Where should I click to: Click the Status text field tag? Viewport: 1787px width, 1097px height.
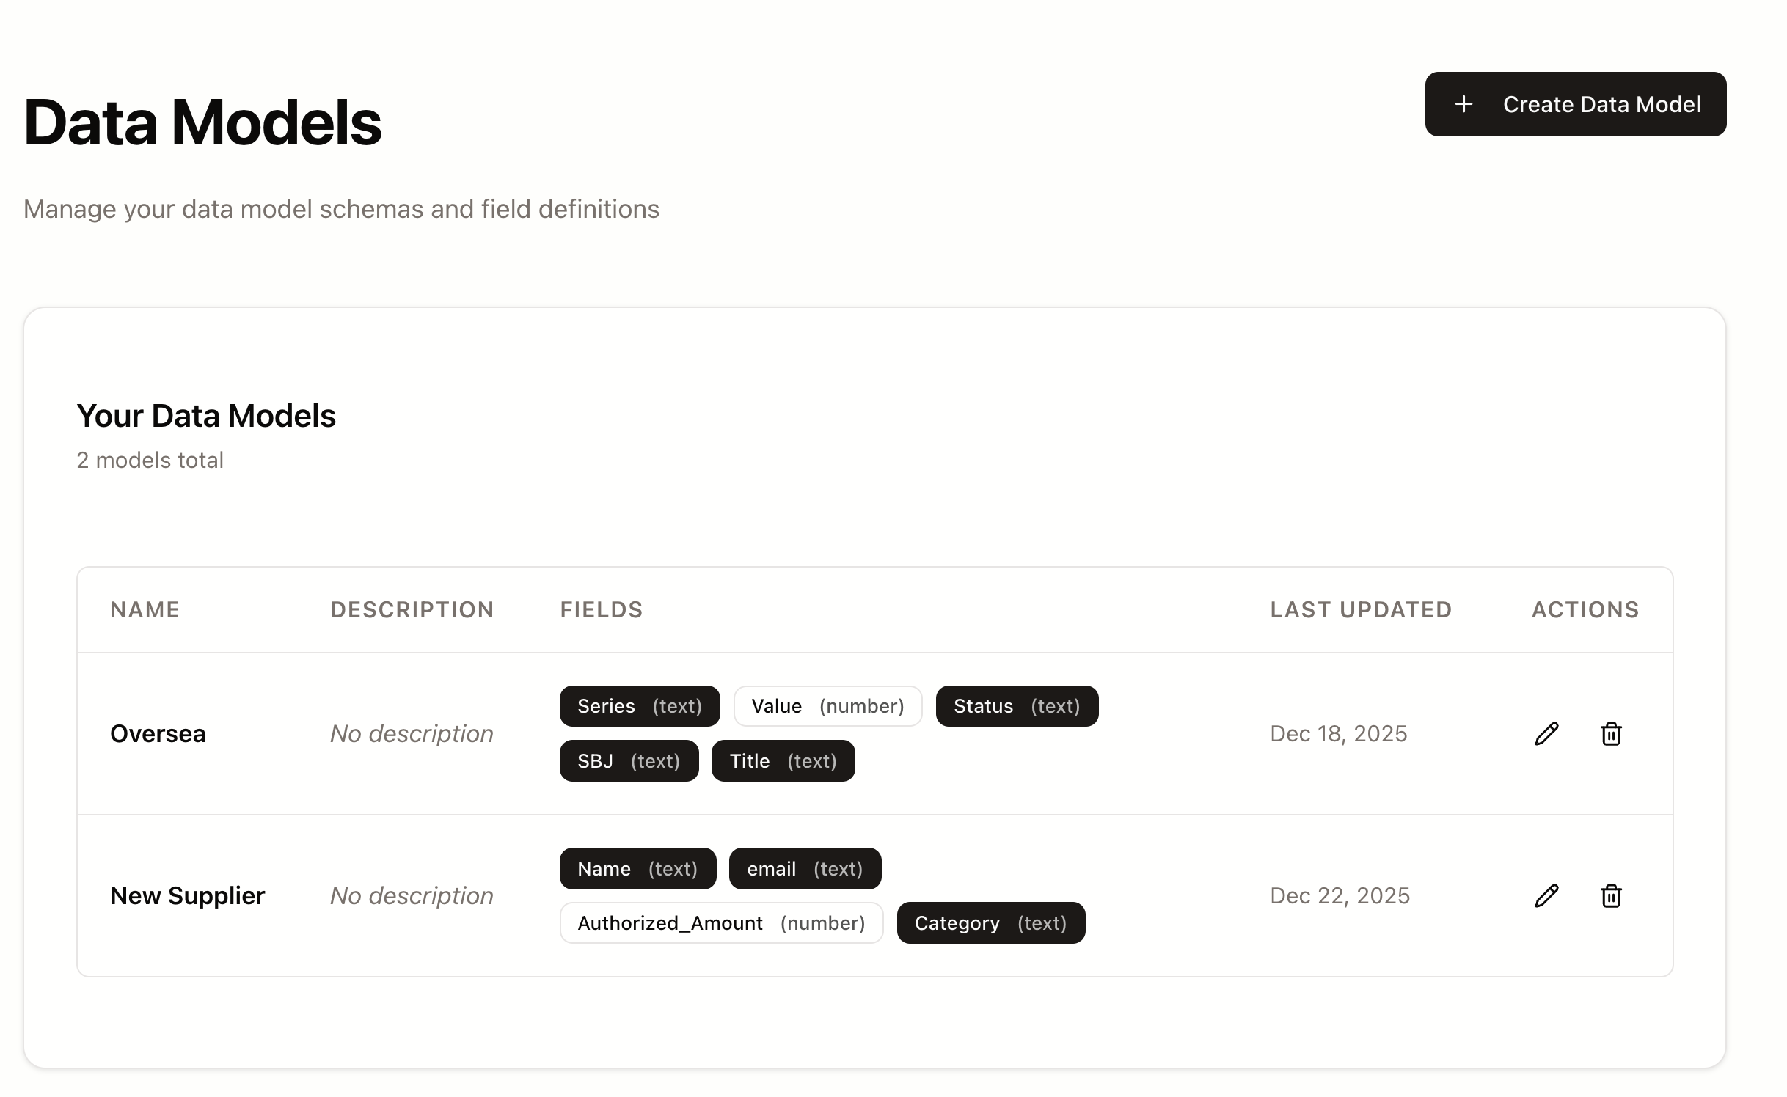(x=1017, y=706)
